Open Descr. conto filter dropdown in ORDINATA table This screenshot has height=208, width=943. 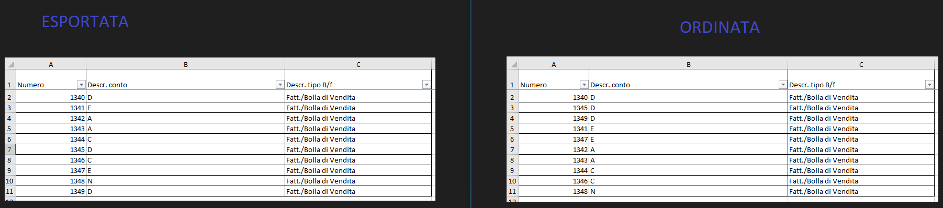[x=783, y=85]
